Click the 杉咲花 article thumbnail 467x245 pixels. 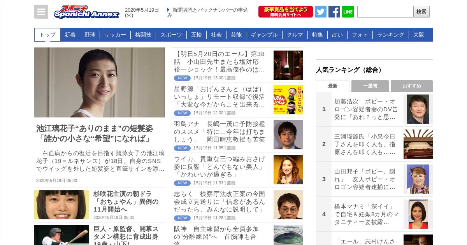point(61,205)
